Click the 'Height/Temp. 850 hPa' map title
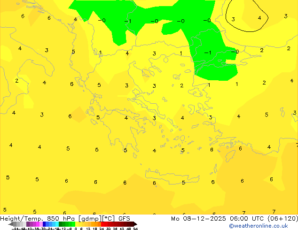The image size is (298, 230). click(x=38, y=219)
